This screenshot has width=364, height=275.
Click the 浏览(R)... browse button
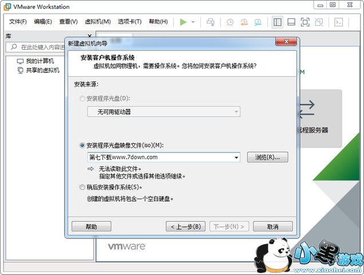267,158
